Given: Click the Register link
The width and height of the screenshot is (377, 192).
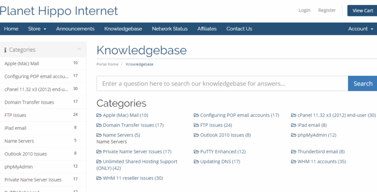Looking at the screenshot, I should click(327, 10).
